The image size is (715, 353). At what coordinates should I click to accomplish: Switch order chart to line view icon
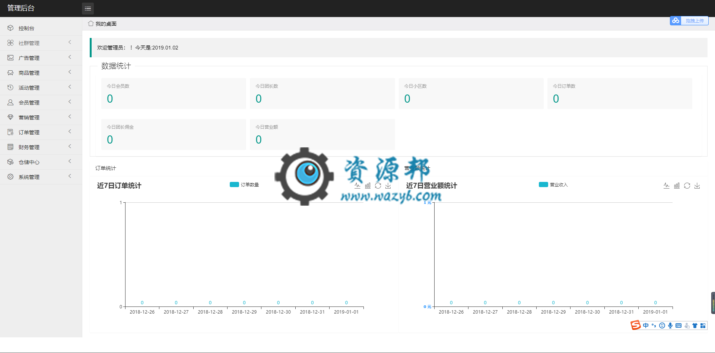click(x=357, y=185)
